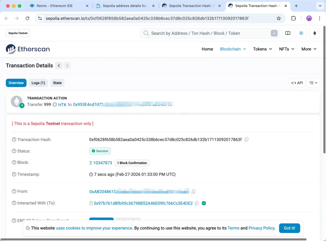Click the browser forward arrow
This screenshot has height=241, width=326.
(x=17, y=18)
